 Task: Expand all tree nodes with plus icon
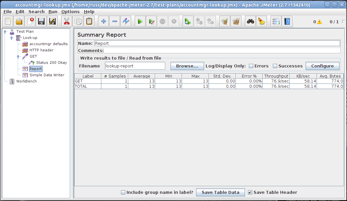104,21
